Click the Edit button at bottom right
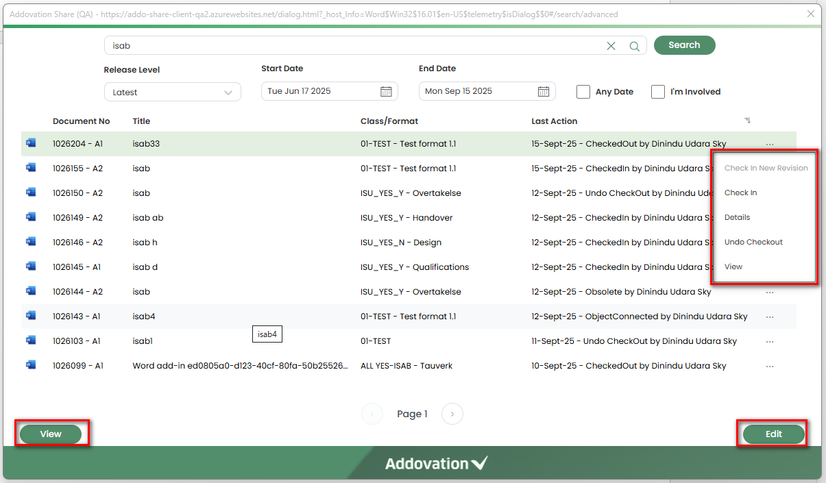Image resolution: width=826 pixels, height=483 pixels. [x=773, y=434]
